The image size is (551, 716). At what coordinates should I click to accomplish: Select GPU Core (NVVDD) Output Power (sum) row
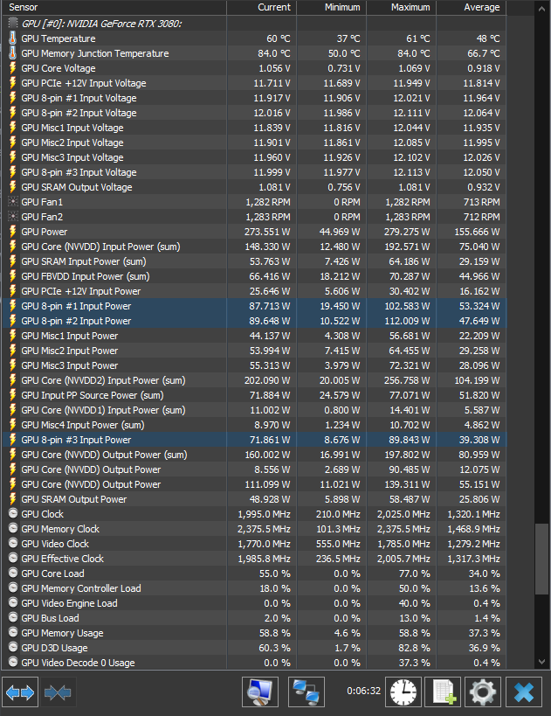pos(254,455)
